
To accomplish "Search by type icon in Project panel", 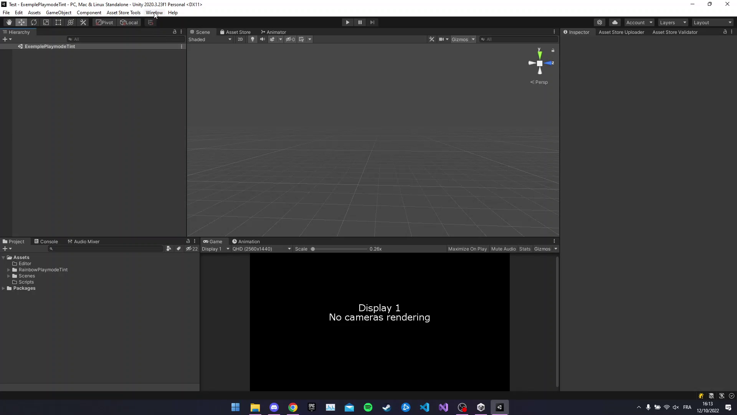I will coord(169,249).
